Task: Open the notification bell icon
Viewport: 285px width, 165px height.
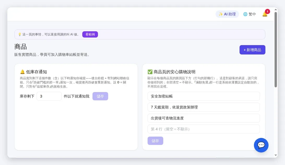Action: [x=265, y=14]
